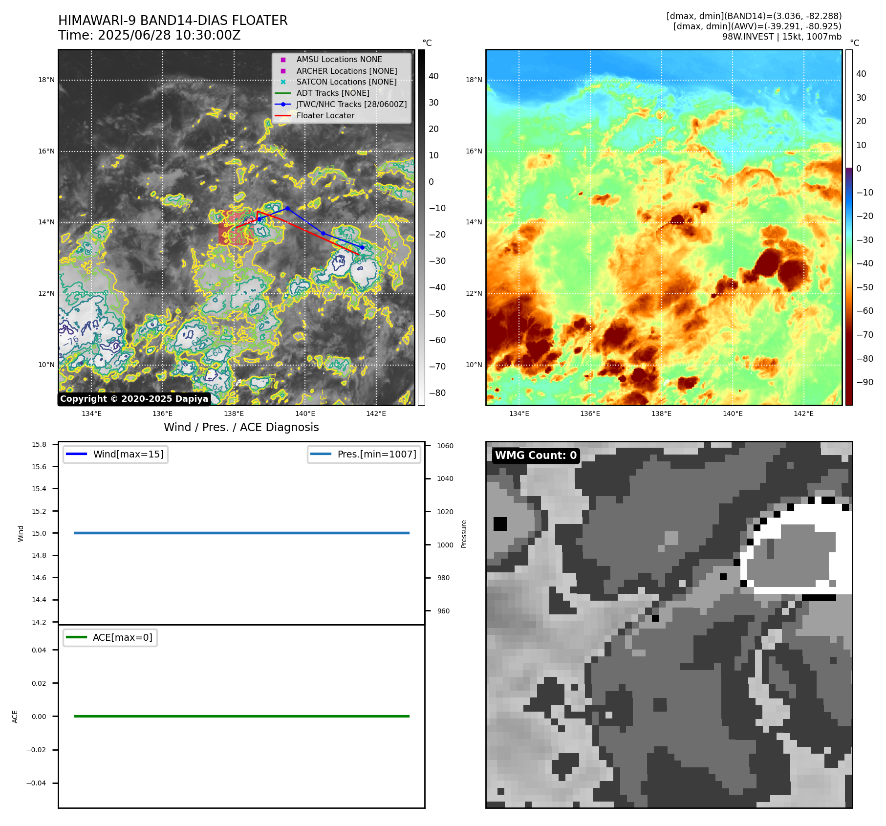
Task: Click the rainbow water vapor colorbar
Action: click(849, 227)
